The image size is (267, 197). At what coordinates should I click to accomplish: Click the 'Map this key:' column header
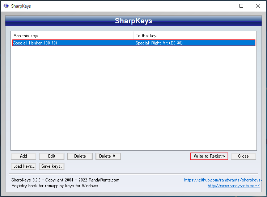pos(72,36)
